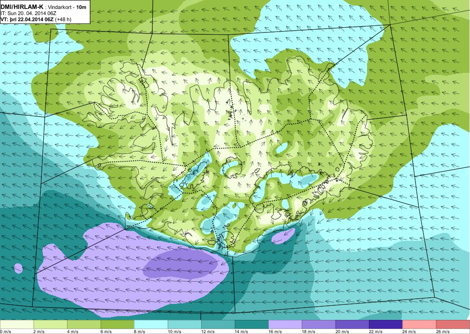Screen dimensions: 470x334
Task: Click the 24–26 m/s pink legend swatch
Action: tap(420, 325)
